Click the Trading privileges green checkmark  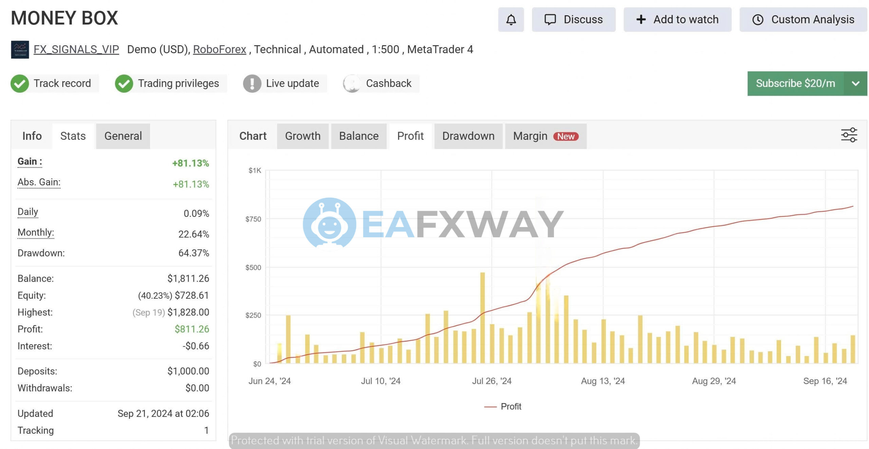tap(125, 83)
